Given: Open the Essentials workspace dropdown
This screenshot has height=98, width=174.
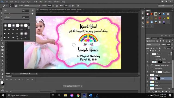Looking at the screenshot, I should [165, 6].
